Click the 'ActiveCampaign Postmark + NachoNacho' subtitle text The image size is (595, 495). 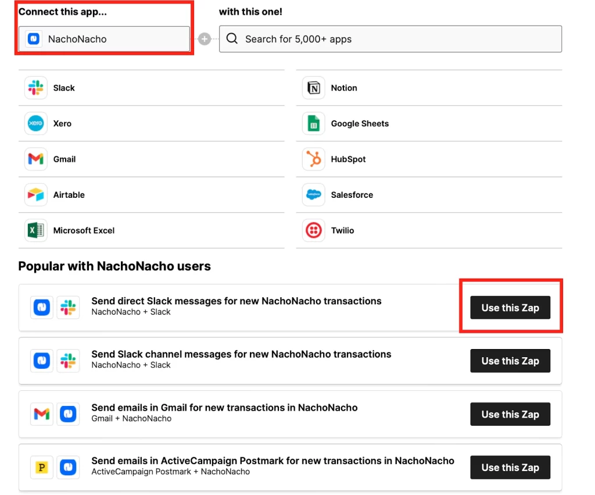pyautogui.click(x=171, y=472)
